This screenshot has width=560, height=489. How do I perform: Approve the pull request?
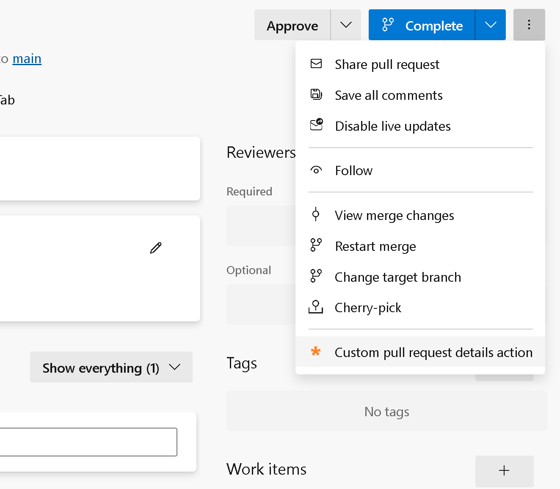pyautogui.click(x=292, y=25)
